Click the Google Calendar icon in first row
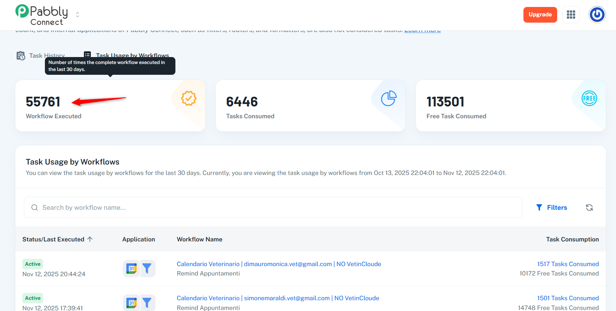The width and height of the screenshot is (616, 311). [x=132, y=269]
